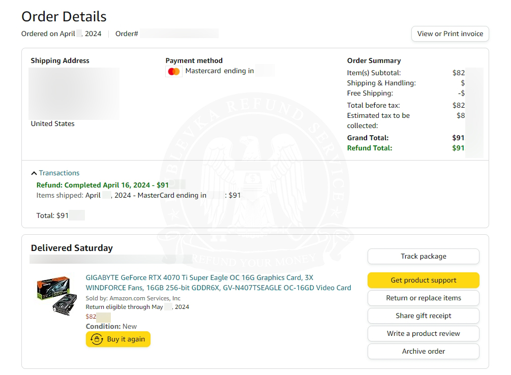This screenshot has width=511, height=375.
Task: Click the graphics card product thumbnail
Action: (x=57, y=295)
